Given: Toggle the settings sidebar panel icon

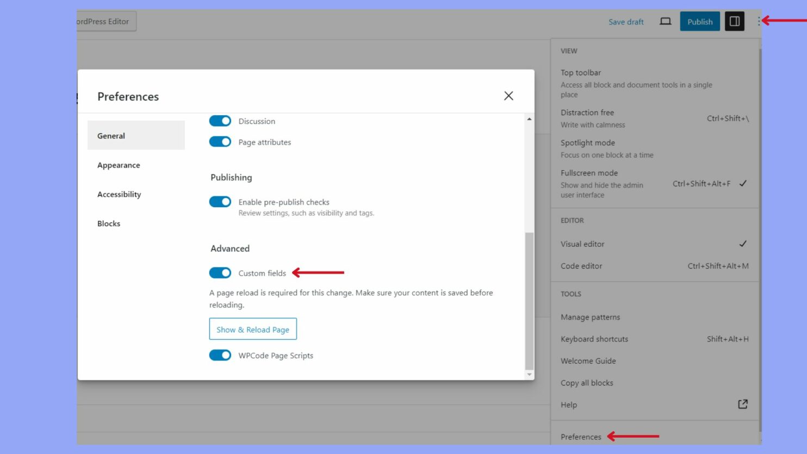Looking at the screenshot, I should coord(734,21).
